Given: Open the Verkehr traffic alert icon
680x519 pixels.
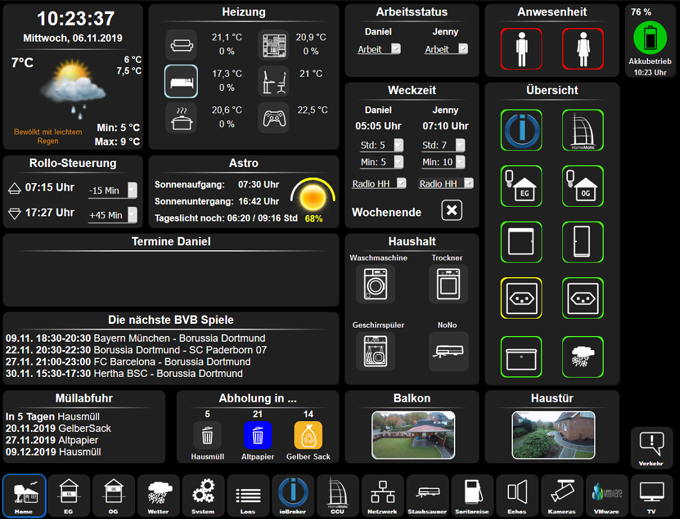Looking at the screenshot, I should pos(651,448).
